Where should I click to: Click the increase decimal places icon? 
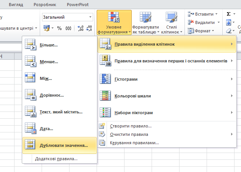point(81,28)
